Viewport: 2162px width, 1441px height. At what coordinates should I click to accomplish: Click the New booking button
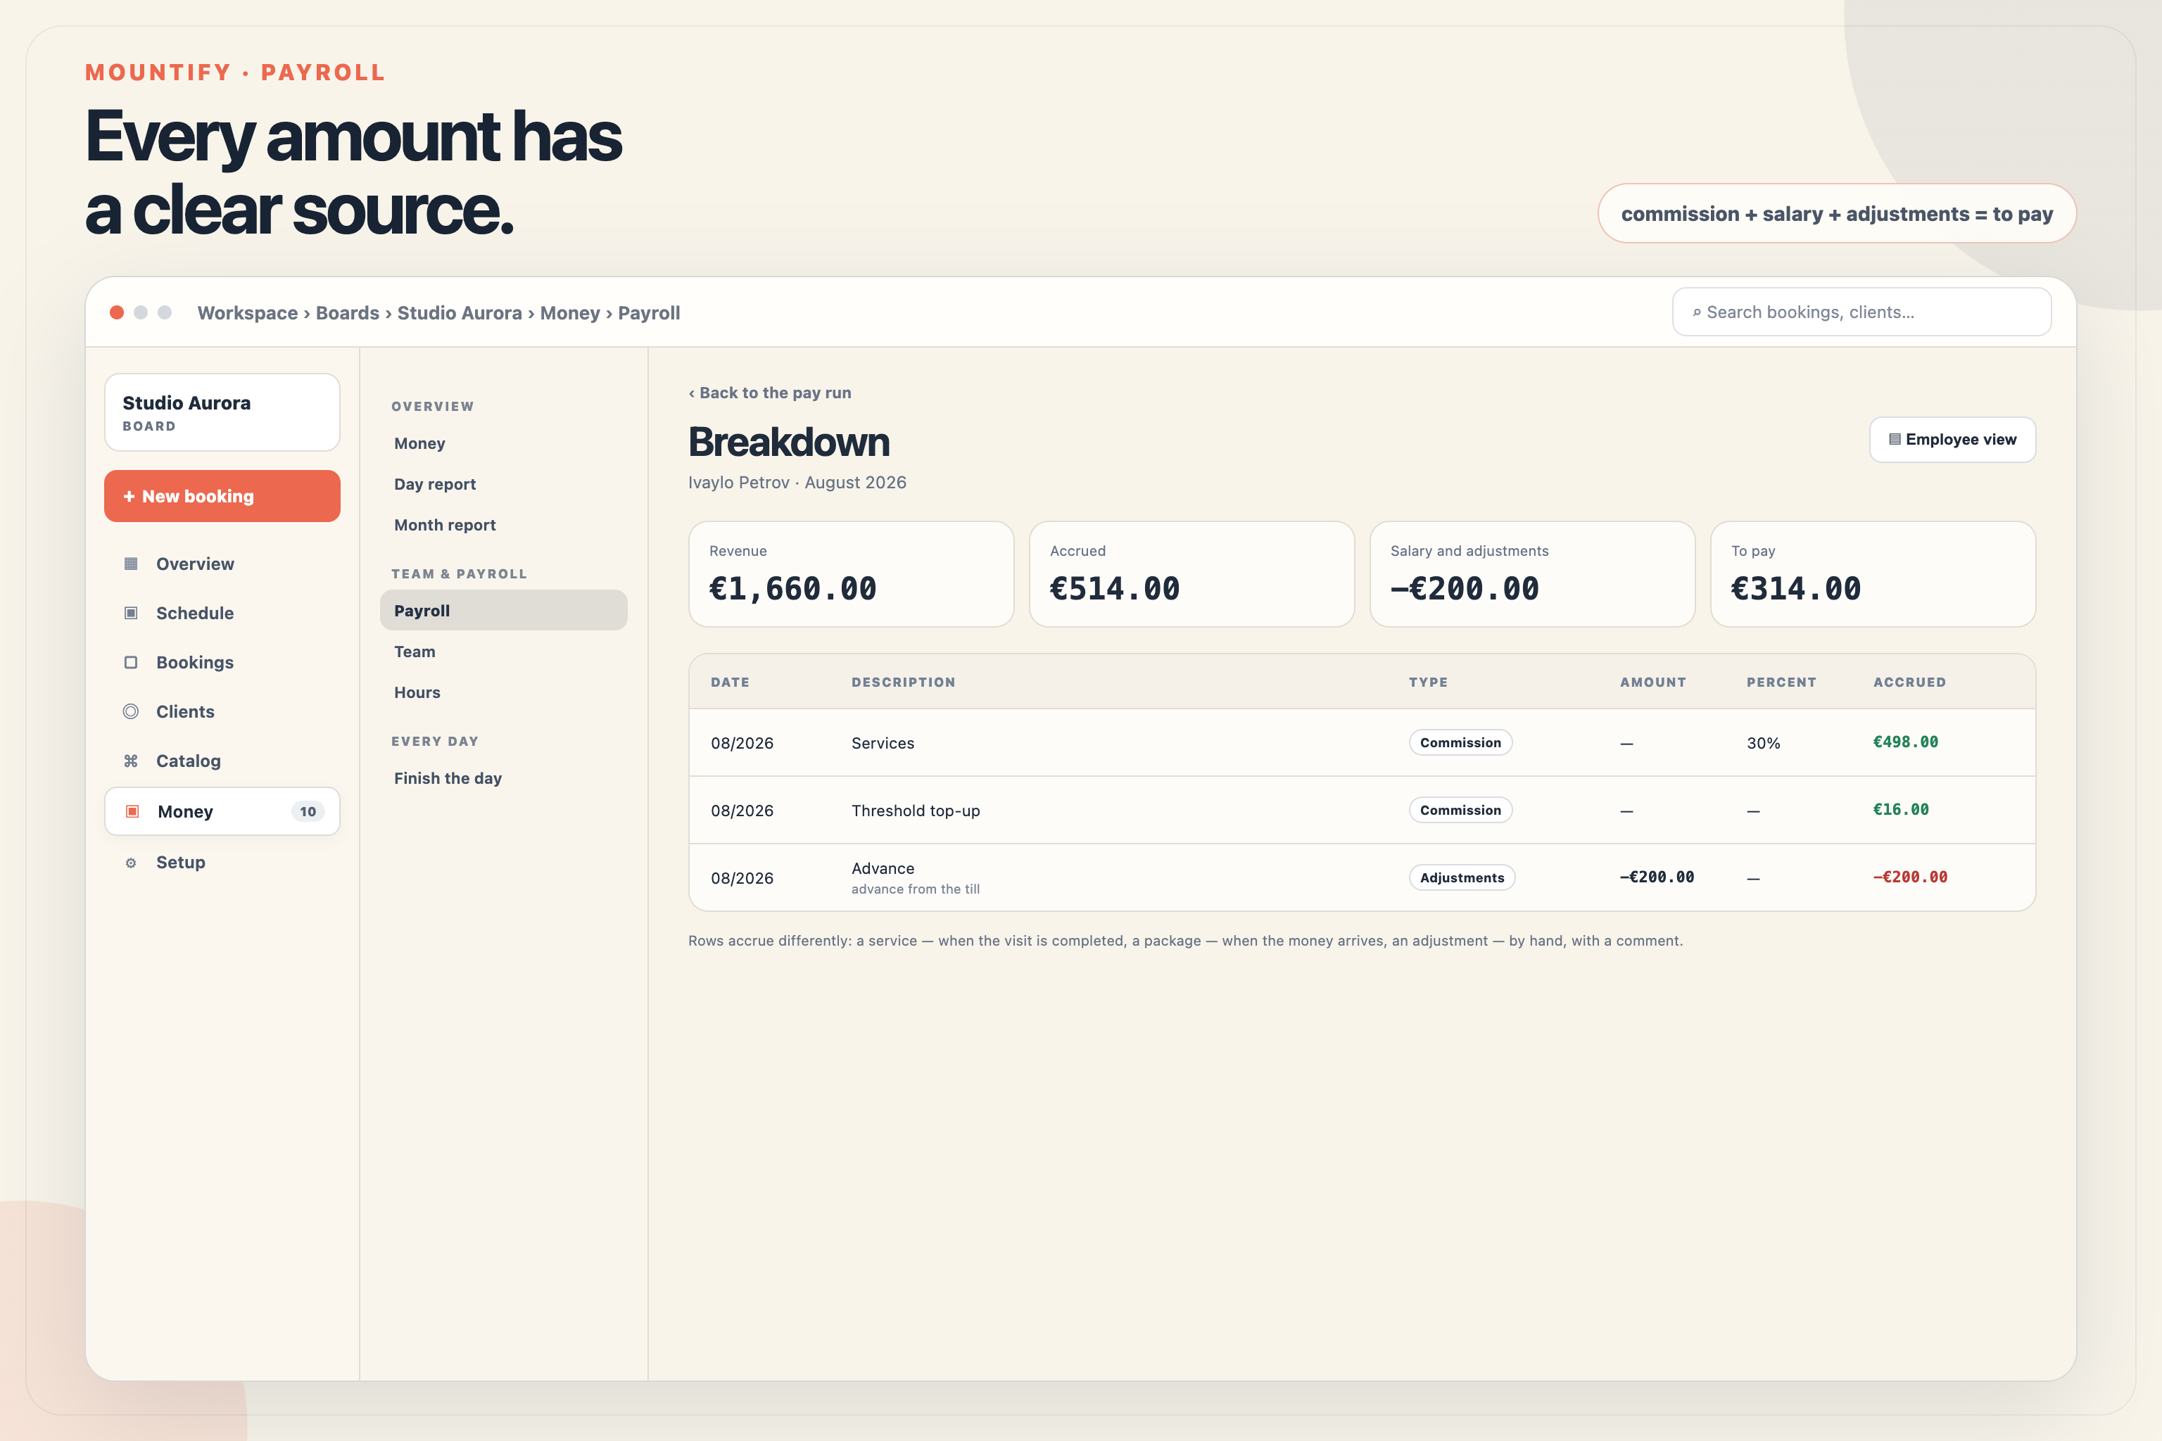coord(222,496)
